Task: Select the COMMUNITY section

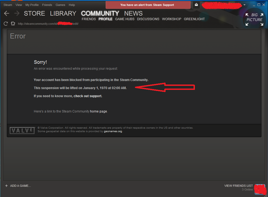Action: point(100,13)
